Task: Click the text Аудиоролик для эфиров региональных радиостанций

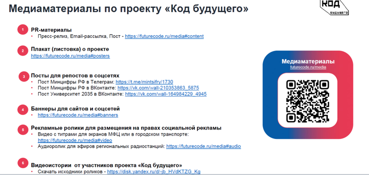Action: pyautogui.click(x=101, y=146)
